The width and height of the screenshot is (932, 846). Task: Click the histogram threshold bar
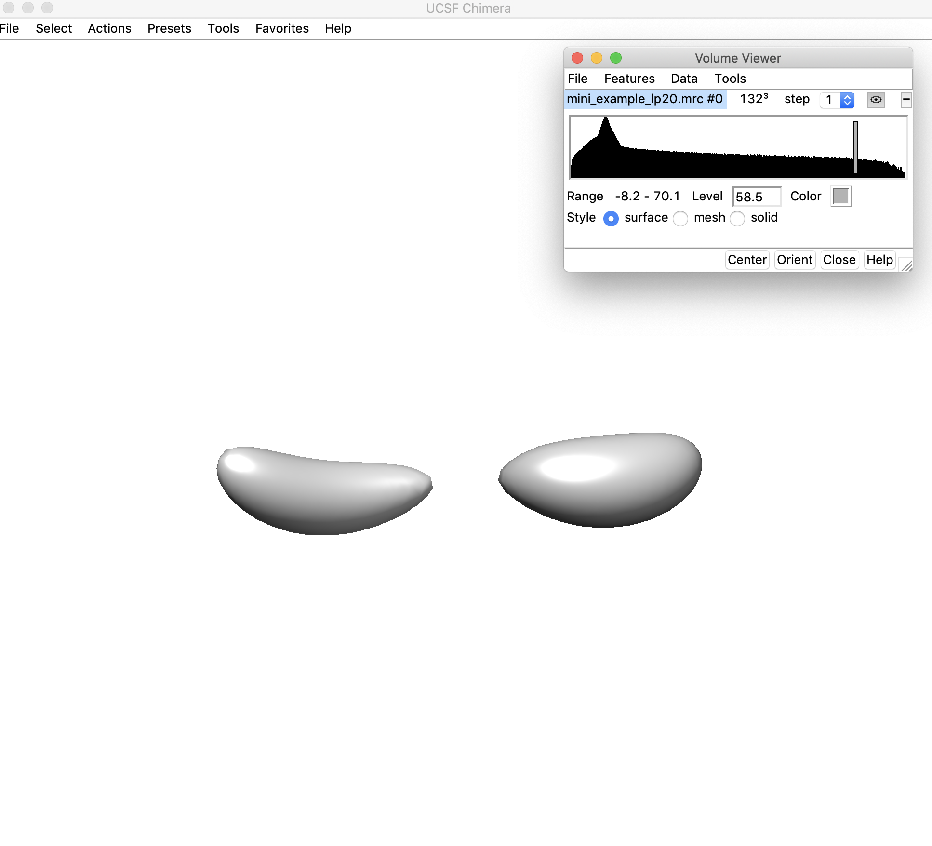[855, 147]
